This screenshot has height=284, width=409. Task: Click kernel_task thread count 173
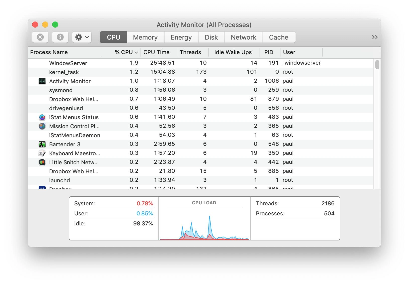pyautogui.click(x=201, y=72)
